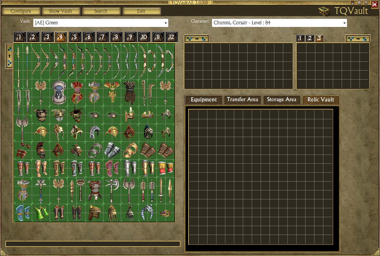Switch to character bag tab 1
380x256 pixels.
[300, 38]
